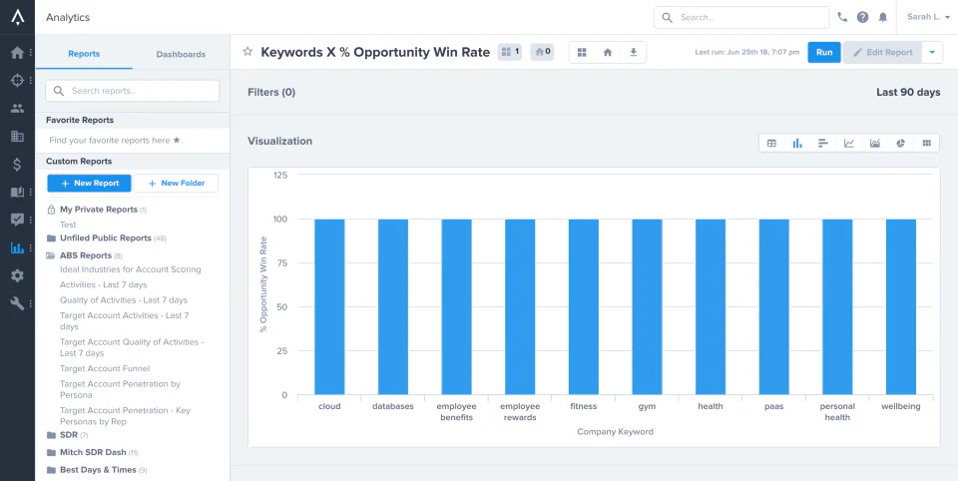Select the pie chart visualization icon
Screen dimensions: 958x481
point(900,143)
